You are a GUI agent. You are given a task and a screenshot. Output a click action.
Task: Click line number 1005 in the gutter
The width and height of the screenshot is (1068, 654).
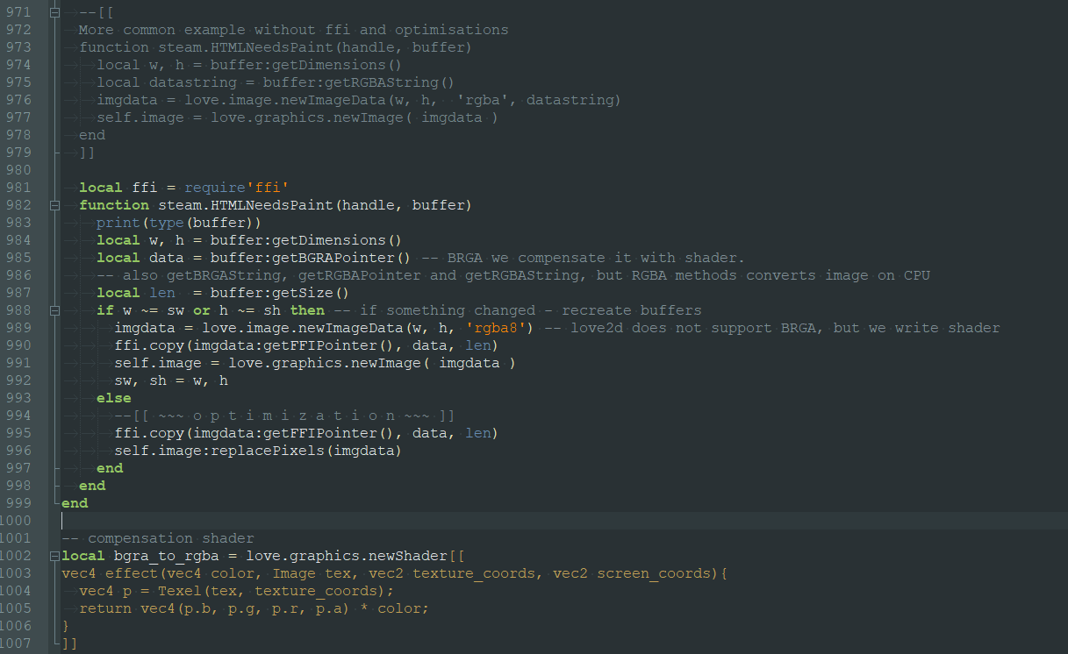[x=17, y=608]
